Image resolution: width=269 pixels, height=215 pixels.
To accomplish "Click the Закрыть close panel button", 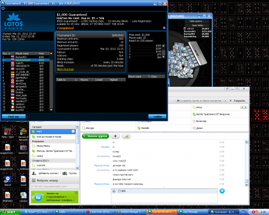I will (237, 101).
